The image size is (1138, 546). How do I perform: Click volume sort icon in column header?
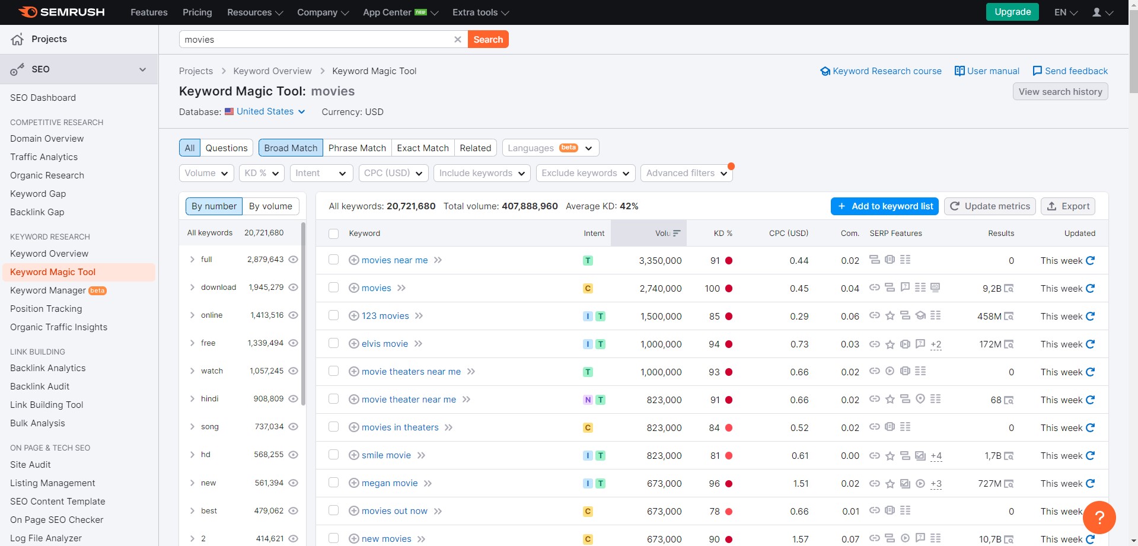click(677, 234)
